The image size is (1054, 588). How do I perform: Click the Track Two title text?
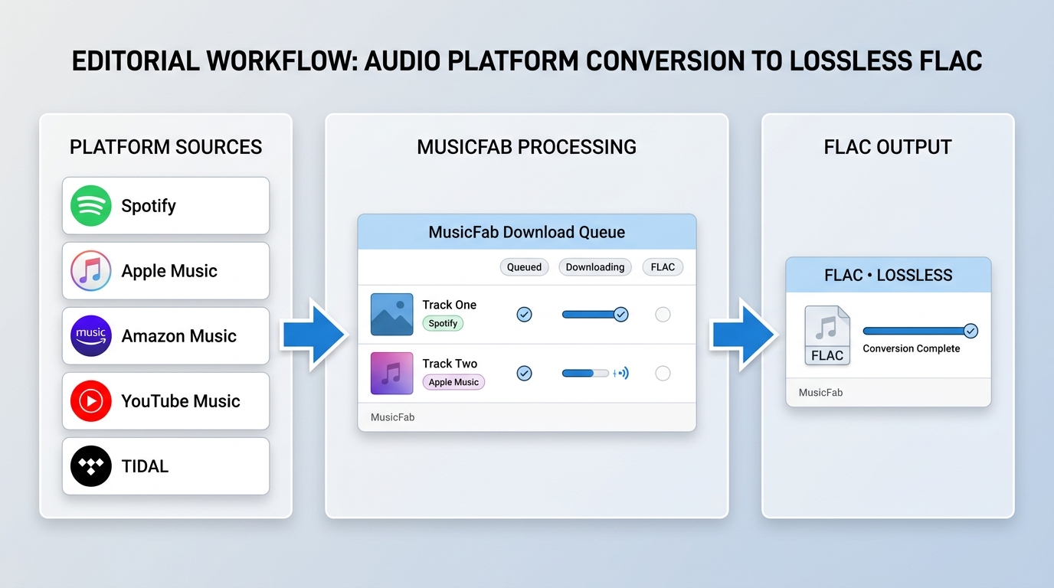[450, 364]
